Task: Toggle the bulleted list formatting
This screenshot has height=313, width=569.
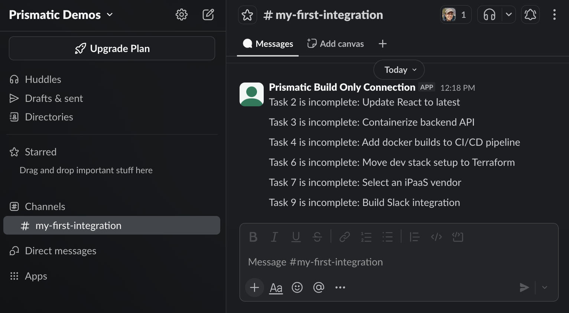Action: coord(387,237)
